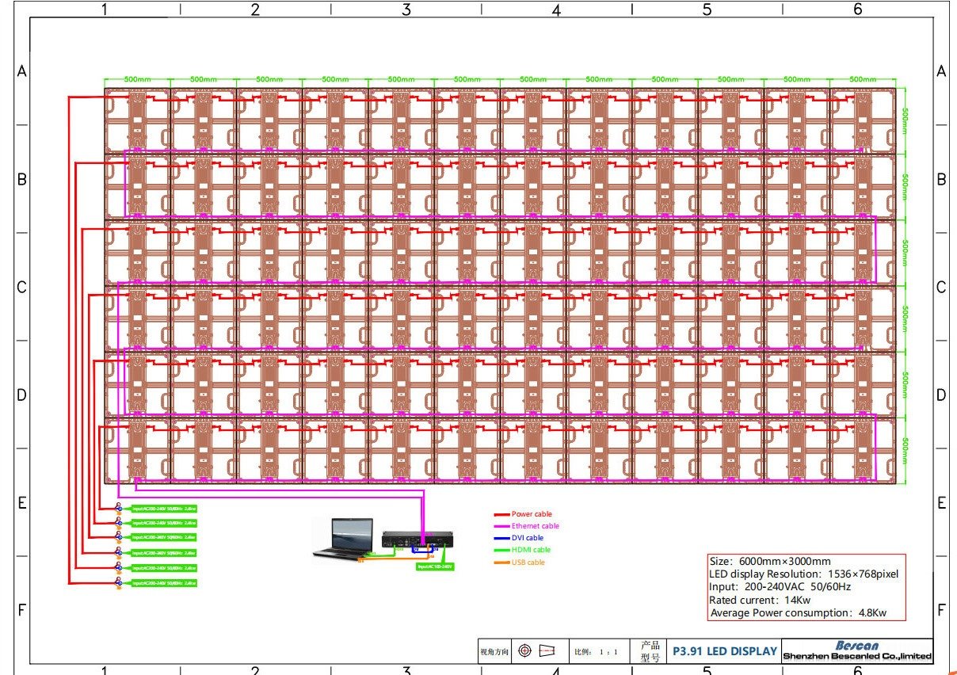Click the P3.91 LED DISPLAY title
The width and height of the screenshot is (957, 675).
724,651
